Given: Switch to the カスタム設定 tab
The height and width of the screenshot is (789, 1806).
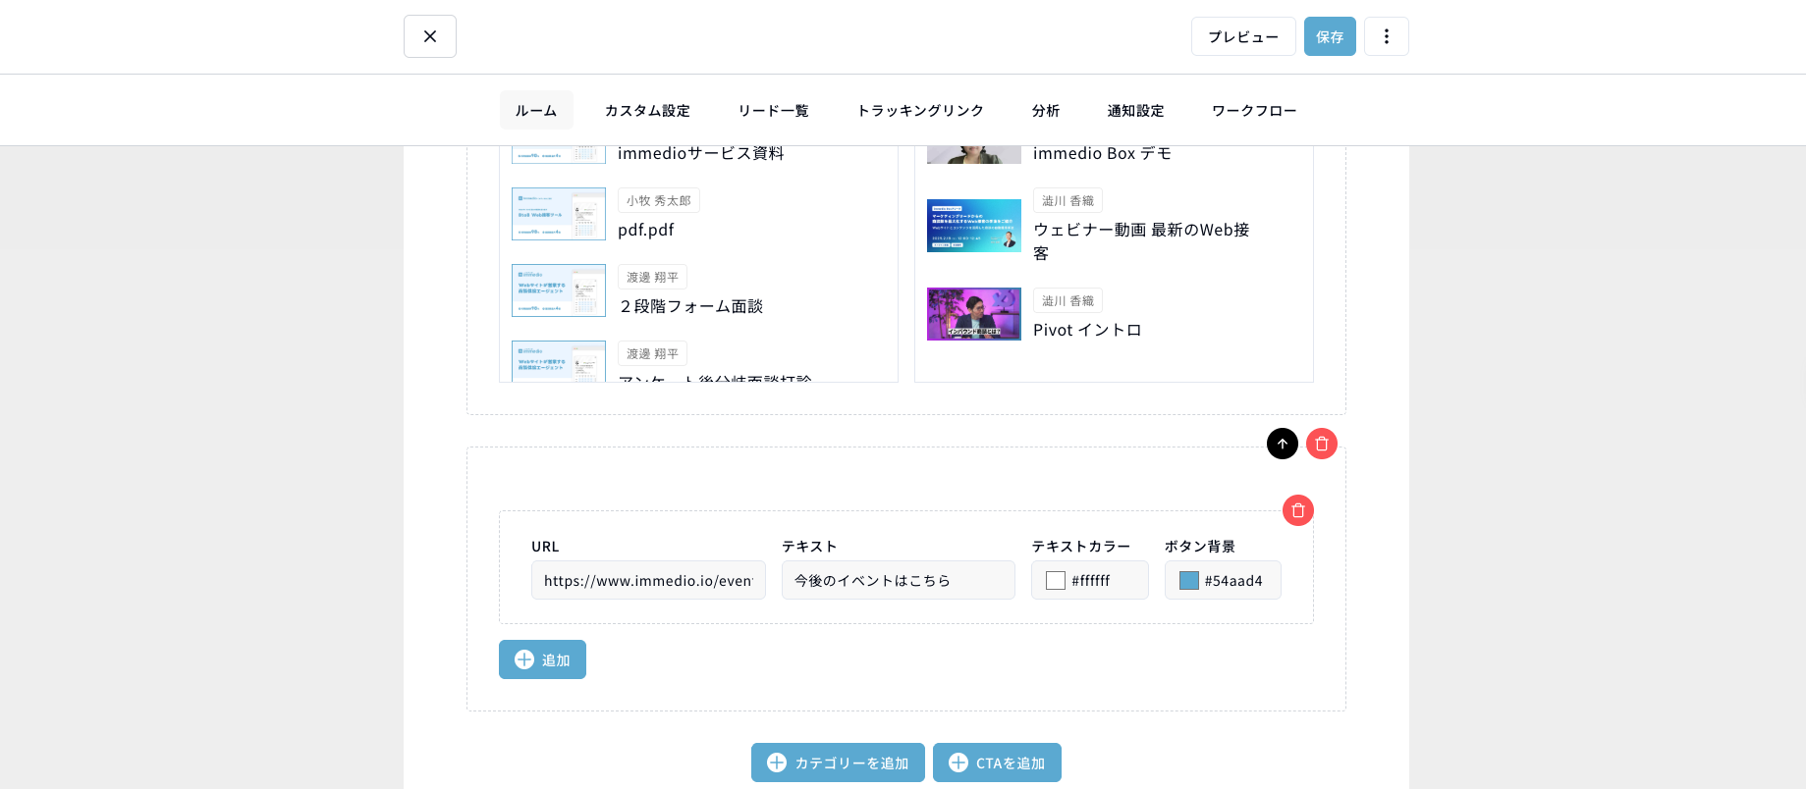Looking at the screenshot, I should coord(647,111).
